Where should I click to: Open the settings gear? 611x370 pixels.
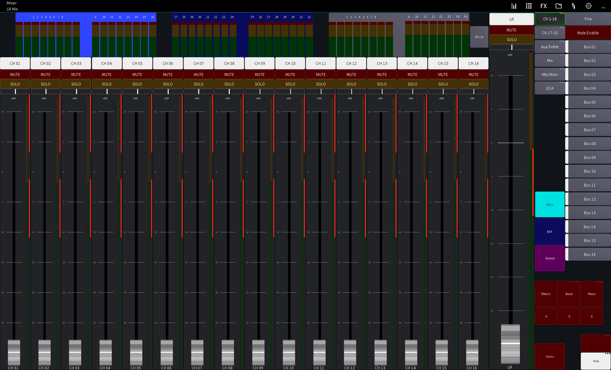click(588, 6)
